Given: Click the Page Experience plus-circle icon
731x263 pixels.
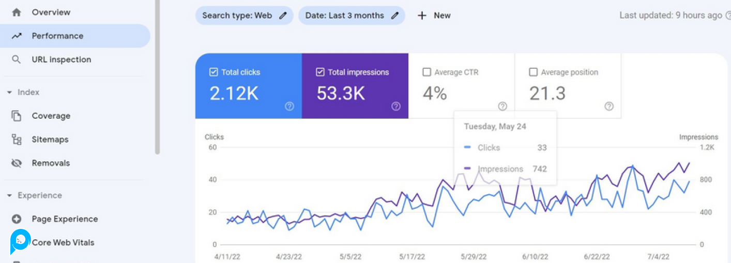Looking at the screenshot, I should [17, 219].
